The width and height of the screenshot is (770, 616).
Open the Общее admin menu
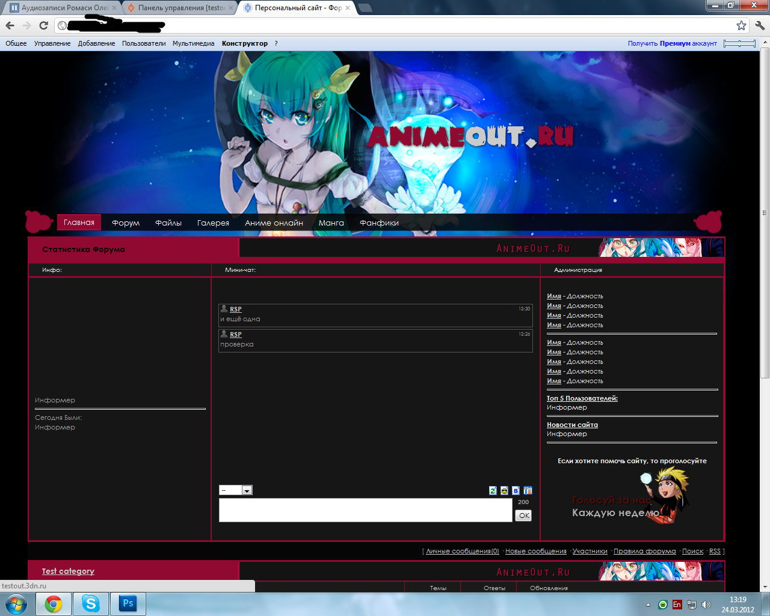(x=16, y=43)
